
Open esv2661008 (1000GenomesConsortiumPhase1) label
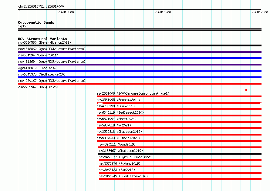[133, 93]
